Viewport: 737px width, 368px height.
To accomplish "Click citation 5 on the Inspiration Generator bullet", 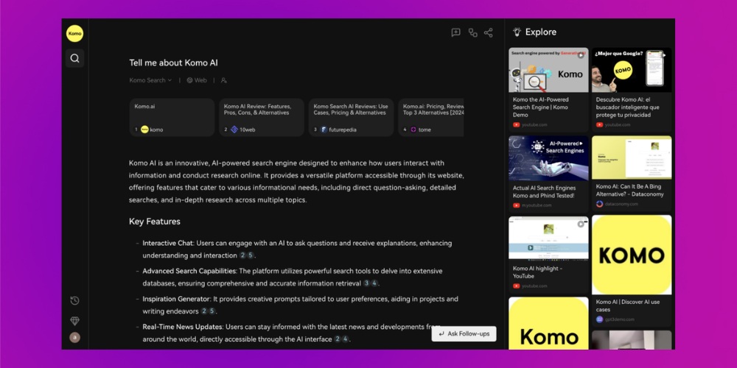I will (212, 311).
